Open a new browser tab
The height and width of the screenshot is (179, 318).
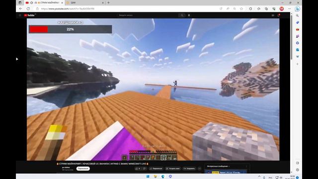[x=108, y=2]
